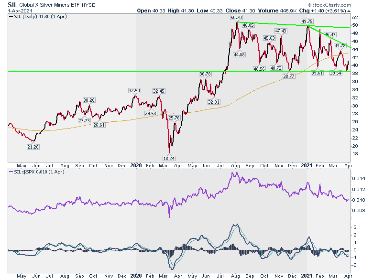Screen dimensions: 373x280
Task: Click the 50.70 peak price label
Action: [x=236, y=18]
